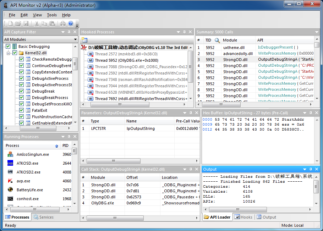323x231 pixels.
Task: Pin the Running Processes panel
Action: [x=69, y=137]
